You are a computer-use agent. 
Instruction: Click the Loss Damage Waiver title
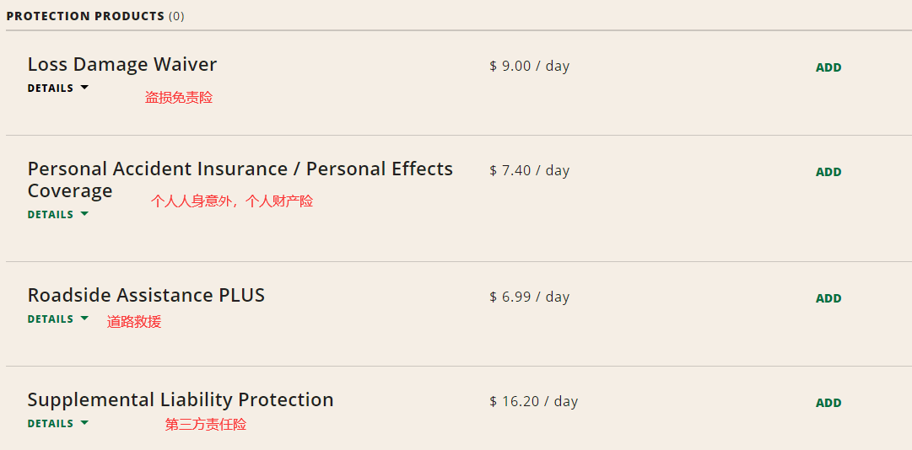122,65
